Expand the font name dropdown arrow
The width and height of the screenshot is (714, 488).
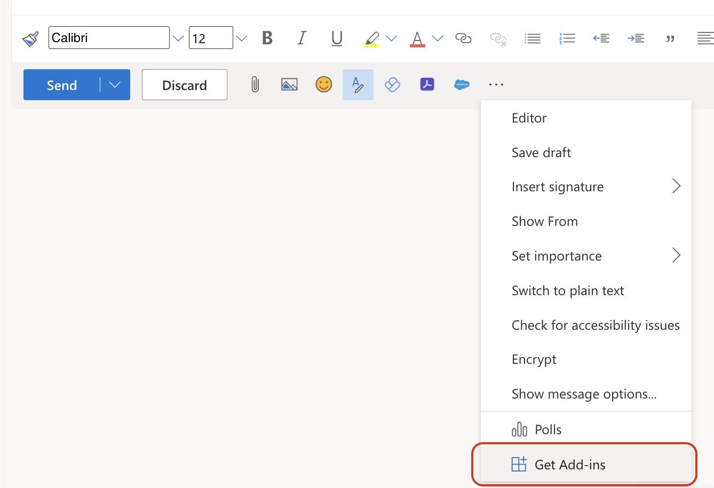[178, 38]
